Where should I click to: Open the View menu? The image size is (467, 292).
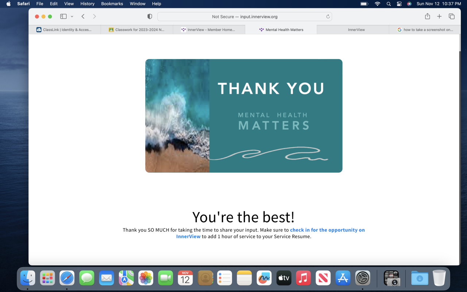point(69,4)
